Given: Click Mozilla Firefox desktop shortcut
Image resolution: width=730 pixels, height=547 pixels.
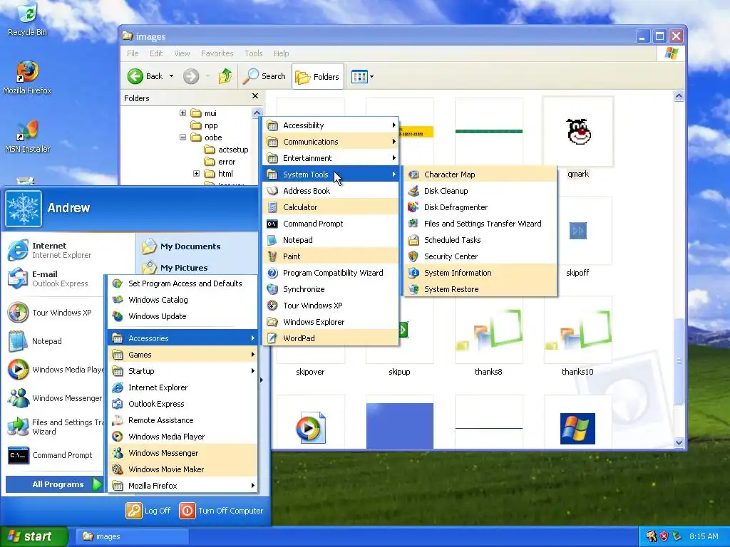Looking at the screenshot, I should click(x=27, y=77).
